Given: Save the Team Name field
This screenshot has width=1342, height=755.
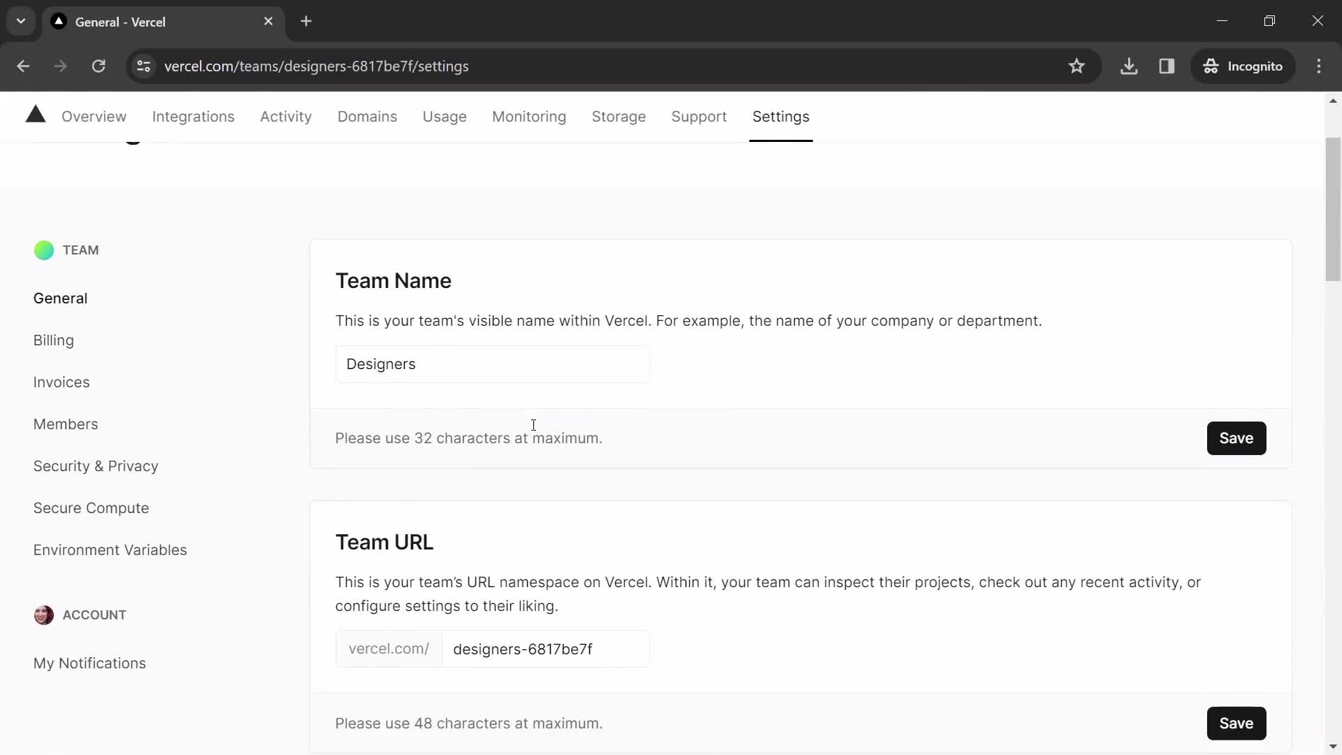Looking at the screenshot, I should 1236,437.
